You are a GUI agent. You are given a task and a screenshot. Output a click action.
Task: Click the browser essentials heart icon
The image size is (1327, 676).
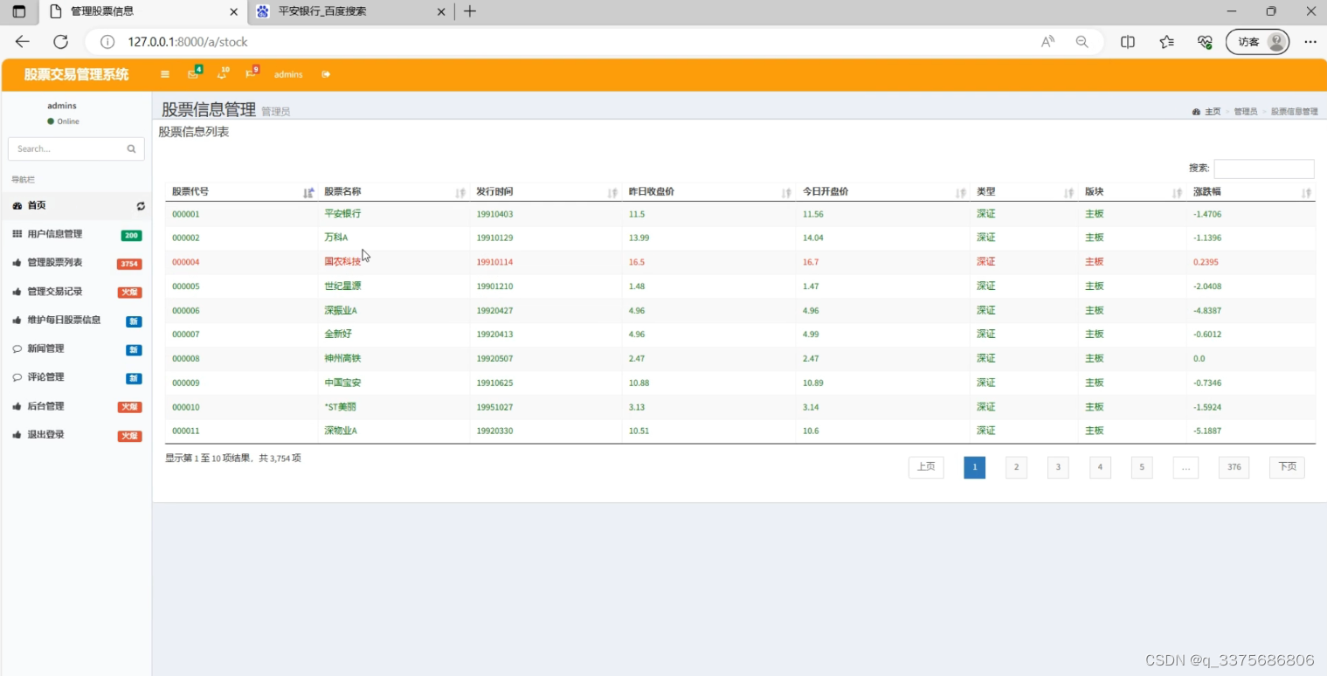click(x=1205, y=41)
